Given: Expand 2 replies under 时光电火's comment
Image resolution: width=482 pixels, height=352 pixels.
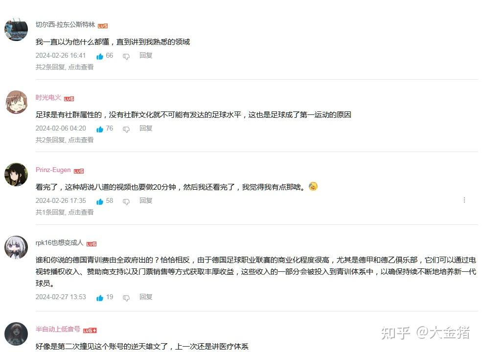Looking at the screenshot, I should coord(65,140).
